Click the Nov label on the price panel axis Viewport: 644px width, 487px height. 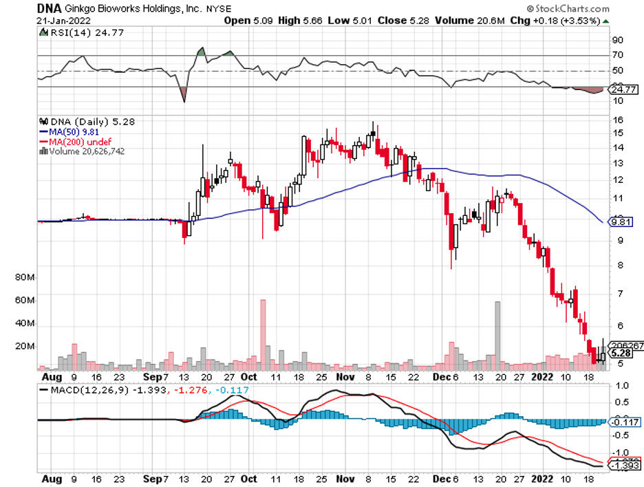coord(345,377)
